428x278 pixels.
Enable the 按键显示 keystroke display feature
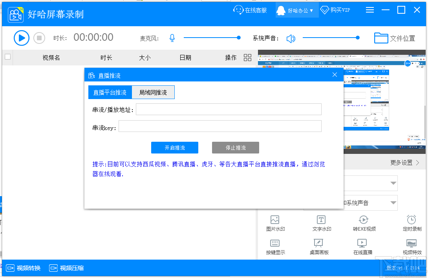point(275,247)
